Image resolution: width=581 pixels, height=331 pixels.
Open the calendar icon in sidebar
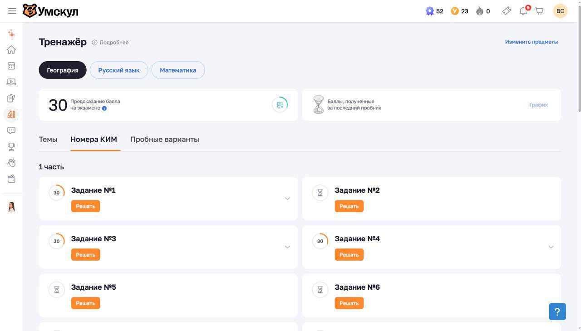click(x=11, y=66)
